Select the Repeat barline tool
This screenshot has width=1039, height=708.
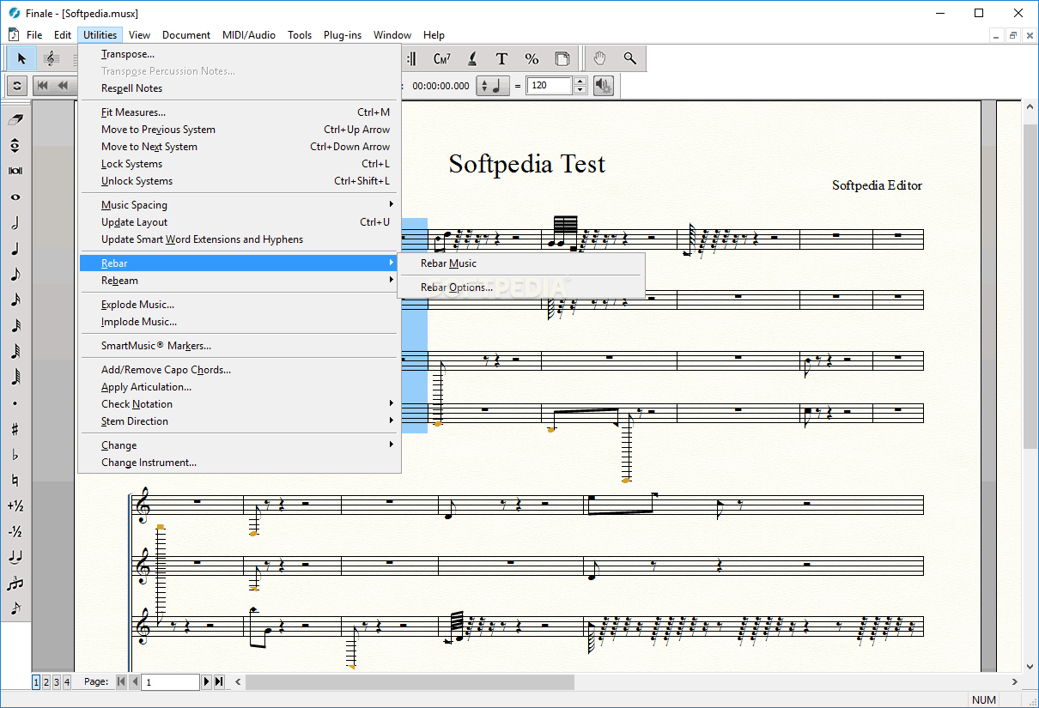pos(411,58)
